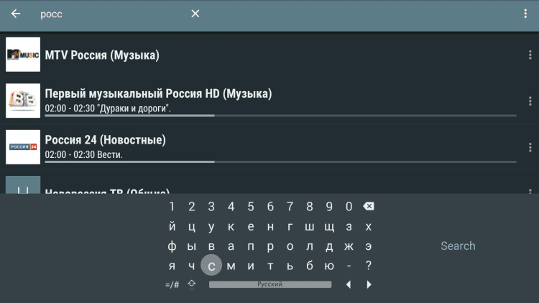
Task: Open Первый музыкальный Россия HD channel
Action: [x=158, y=94]
